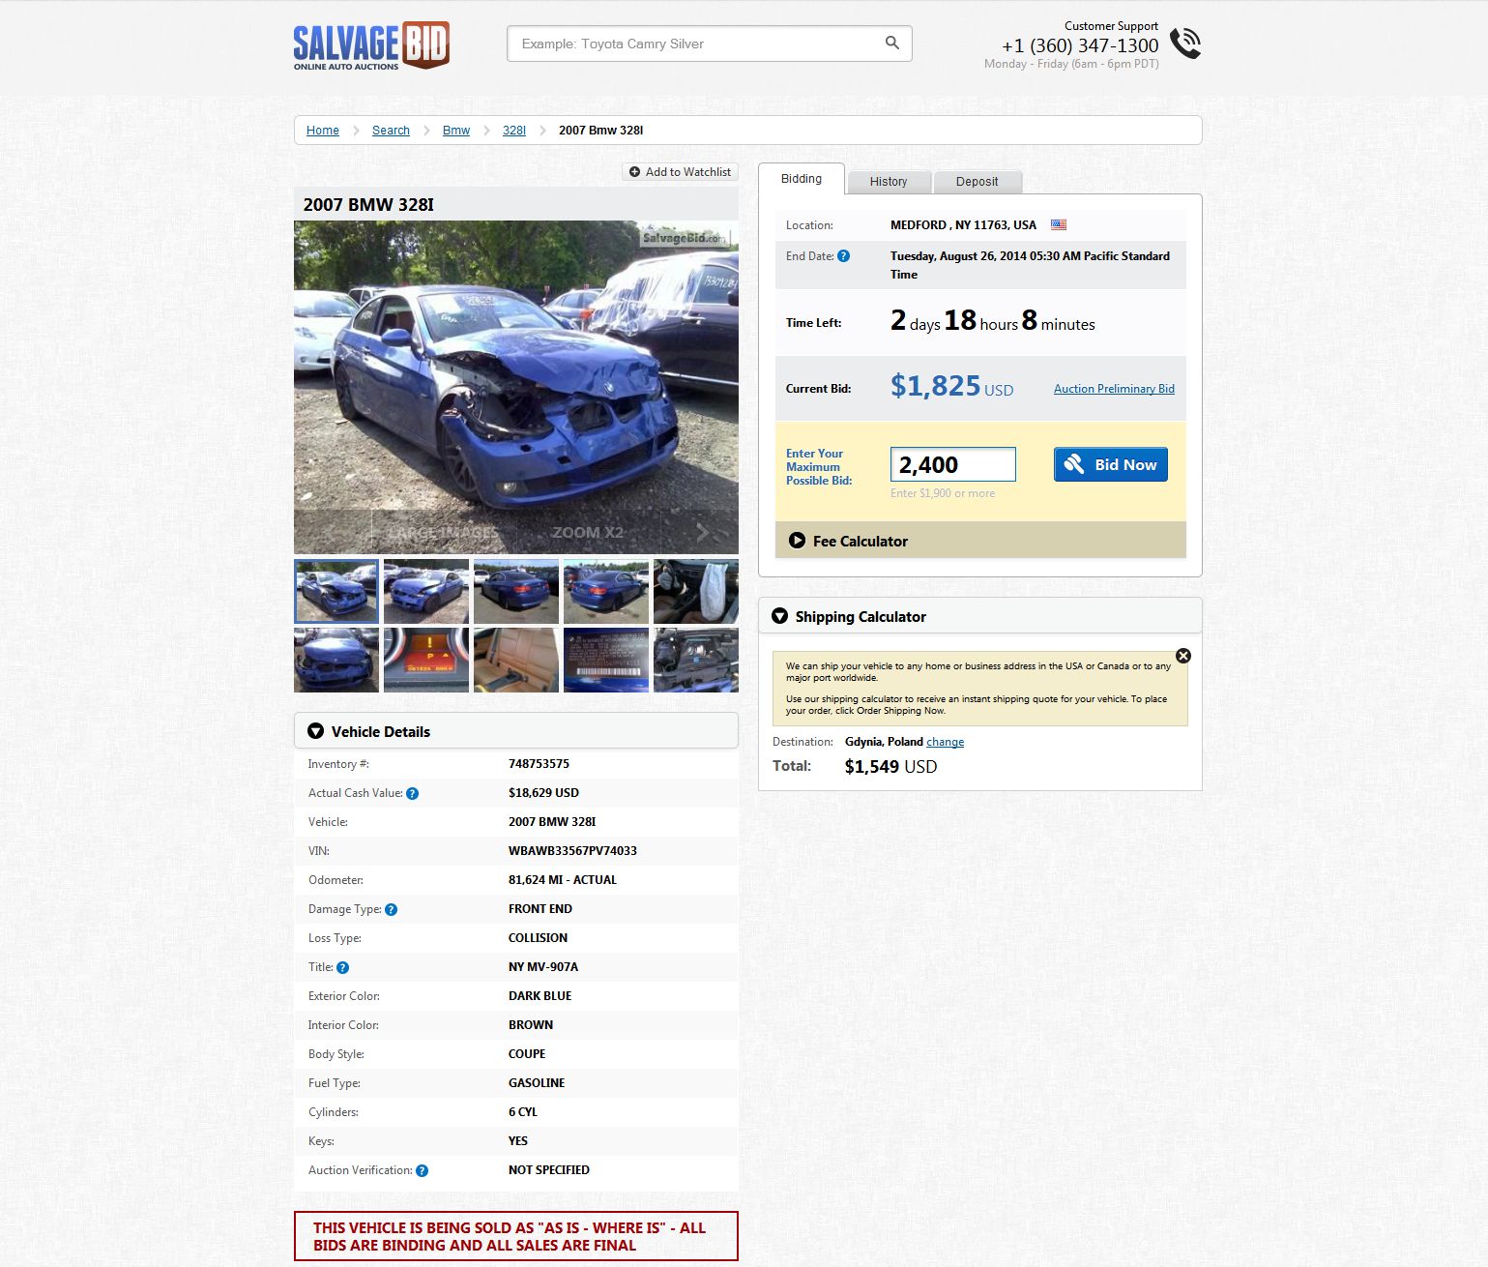Click the US flag icon beside location

pyautogui.click(x=1059, y=225)
